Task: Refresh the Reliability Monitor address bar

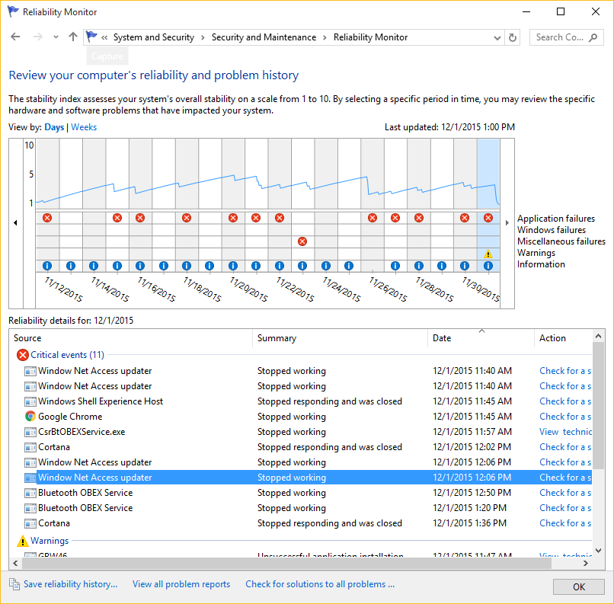Action: (x=512, y=37)
